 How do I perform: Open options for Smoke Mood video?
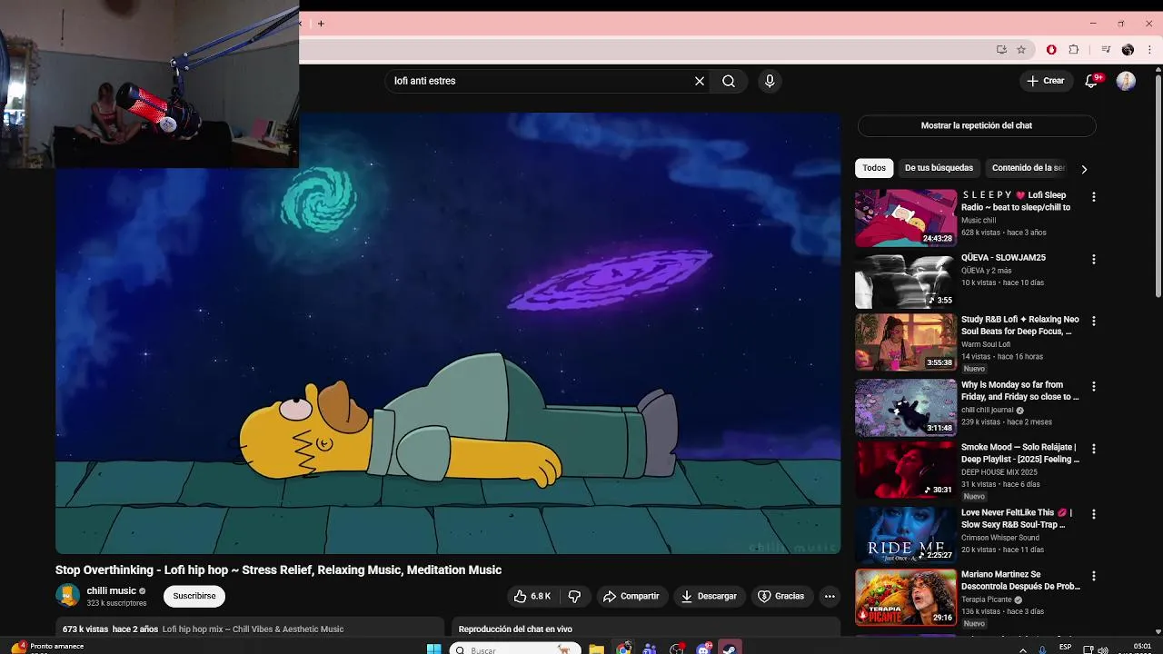tap(1094, 449)
